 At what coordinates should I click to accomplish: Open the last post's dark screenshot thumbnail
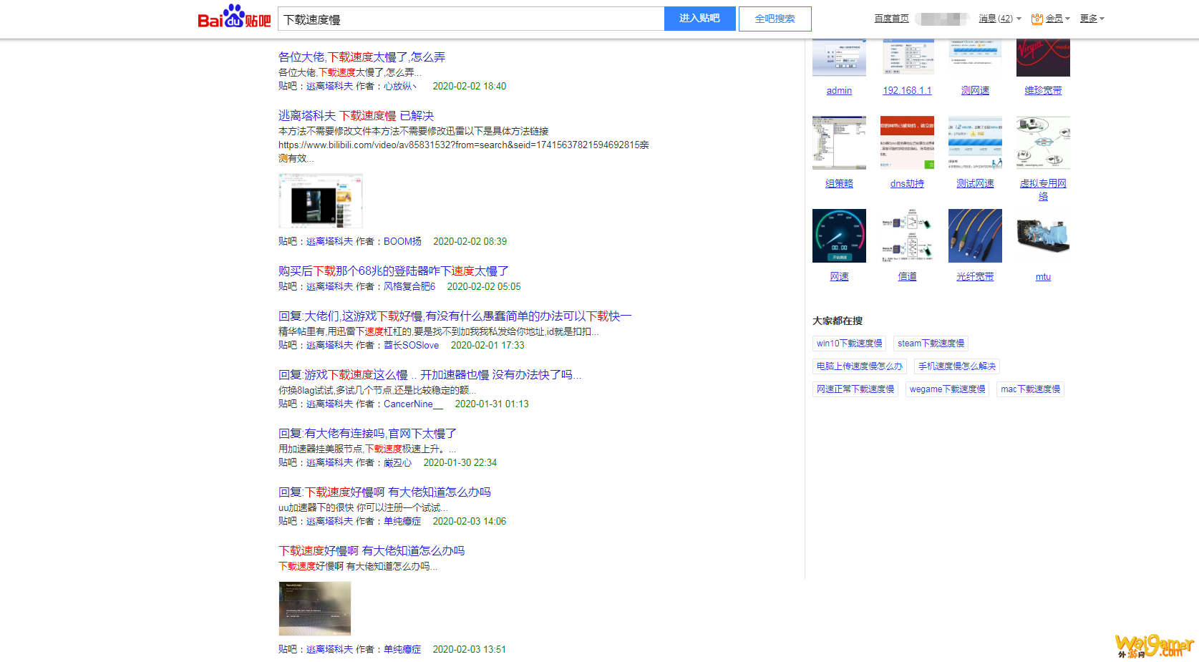click(x=315, y=608)
